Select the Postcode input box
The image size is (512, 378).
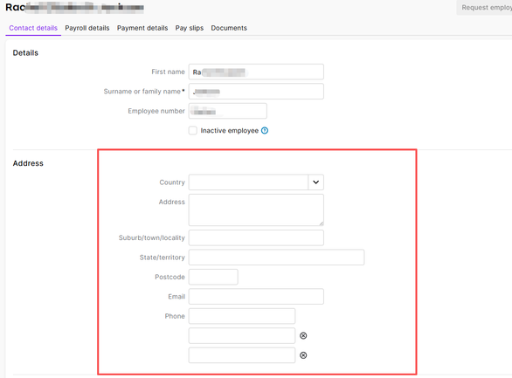tap(213, 277)
